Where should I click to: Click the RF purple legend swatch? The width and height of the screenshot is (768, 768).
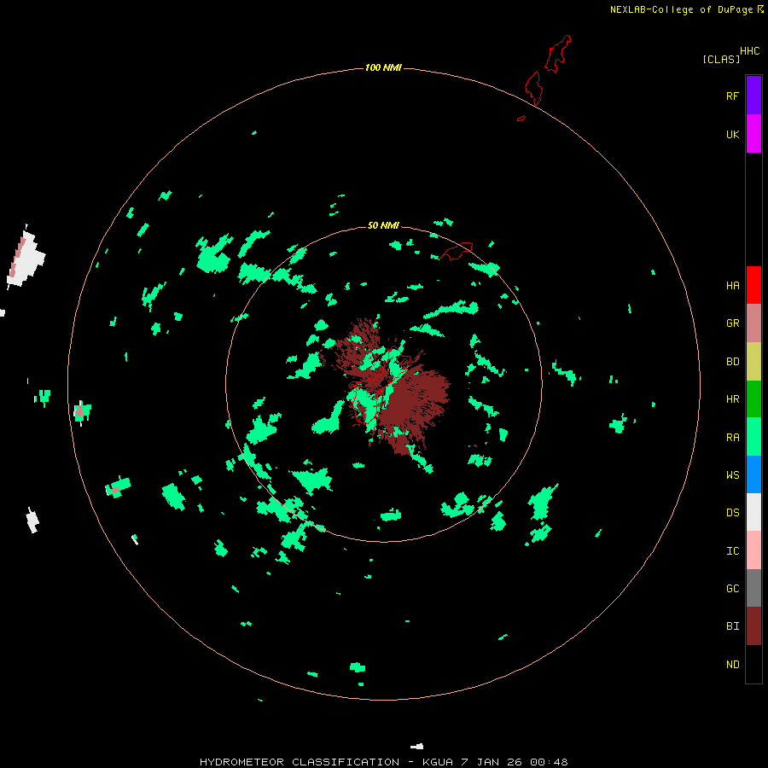coord(753,96)
